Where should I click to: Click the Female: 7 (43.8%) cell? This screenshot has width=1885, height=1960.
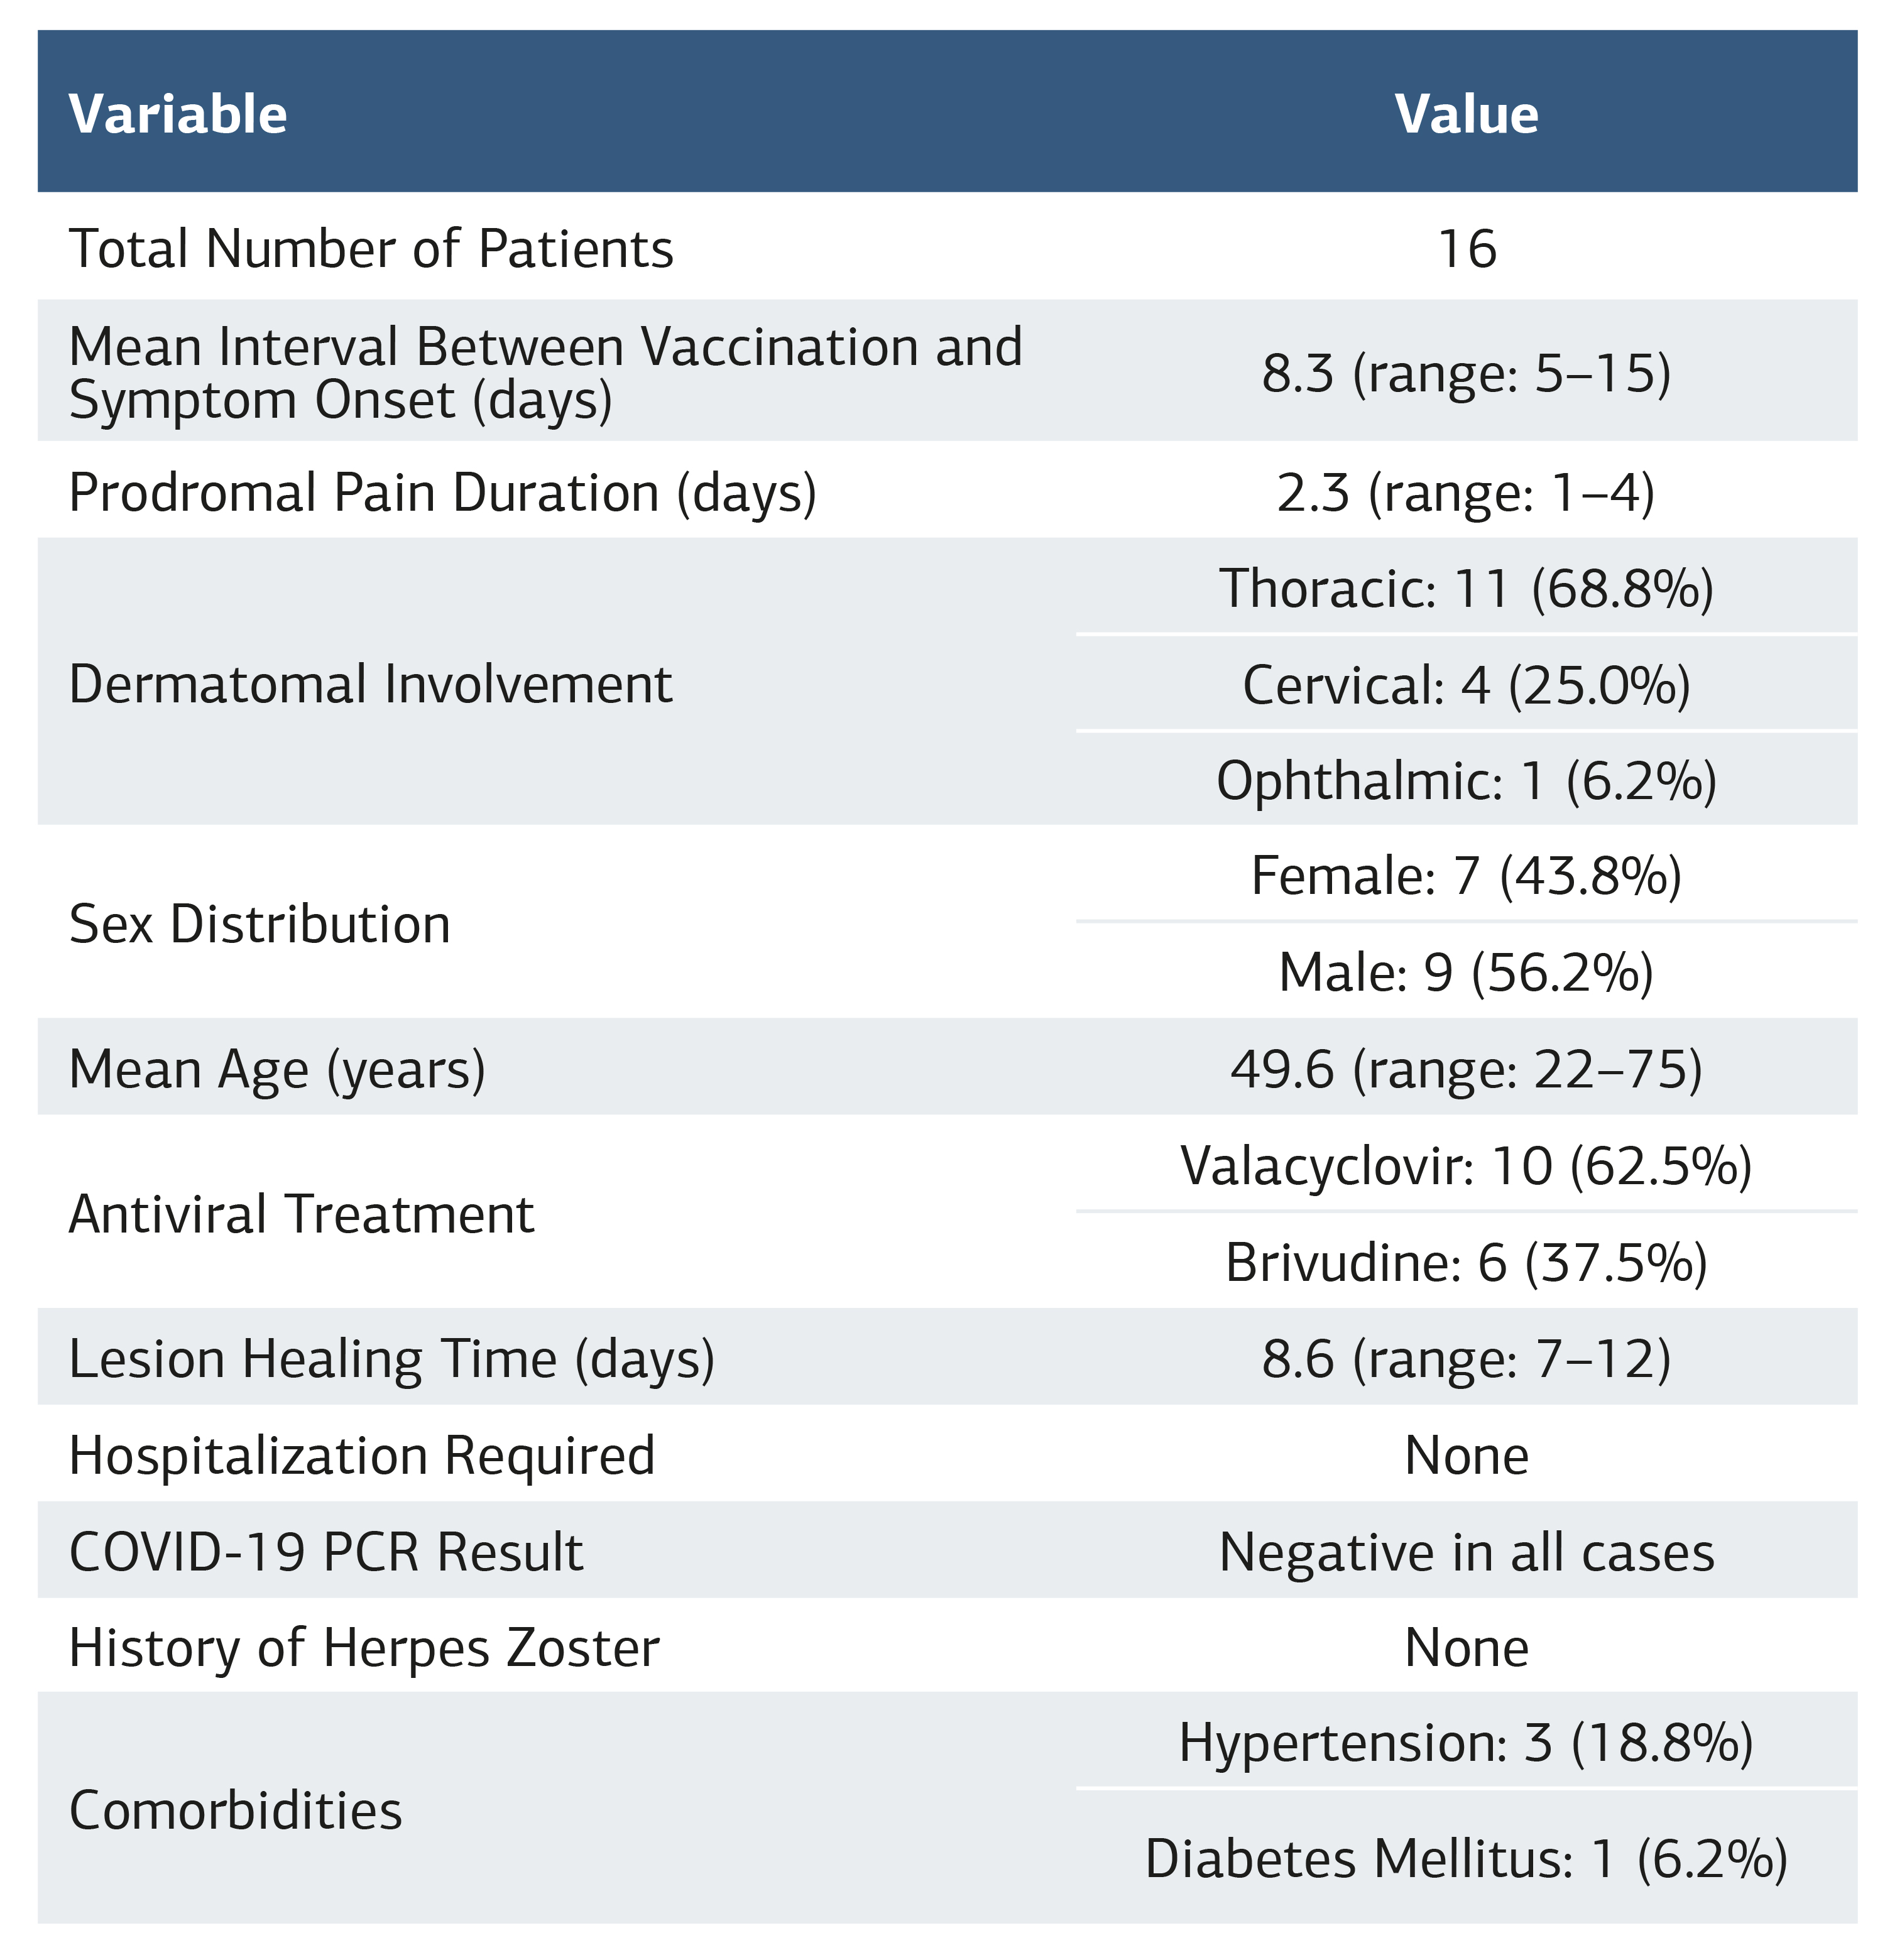(1466, 876)
